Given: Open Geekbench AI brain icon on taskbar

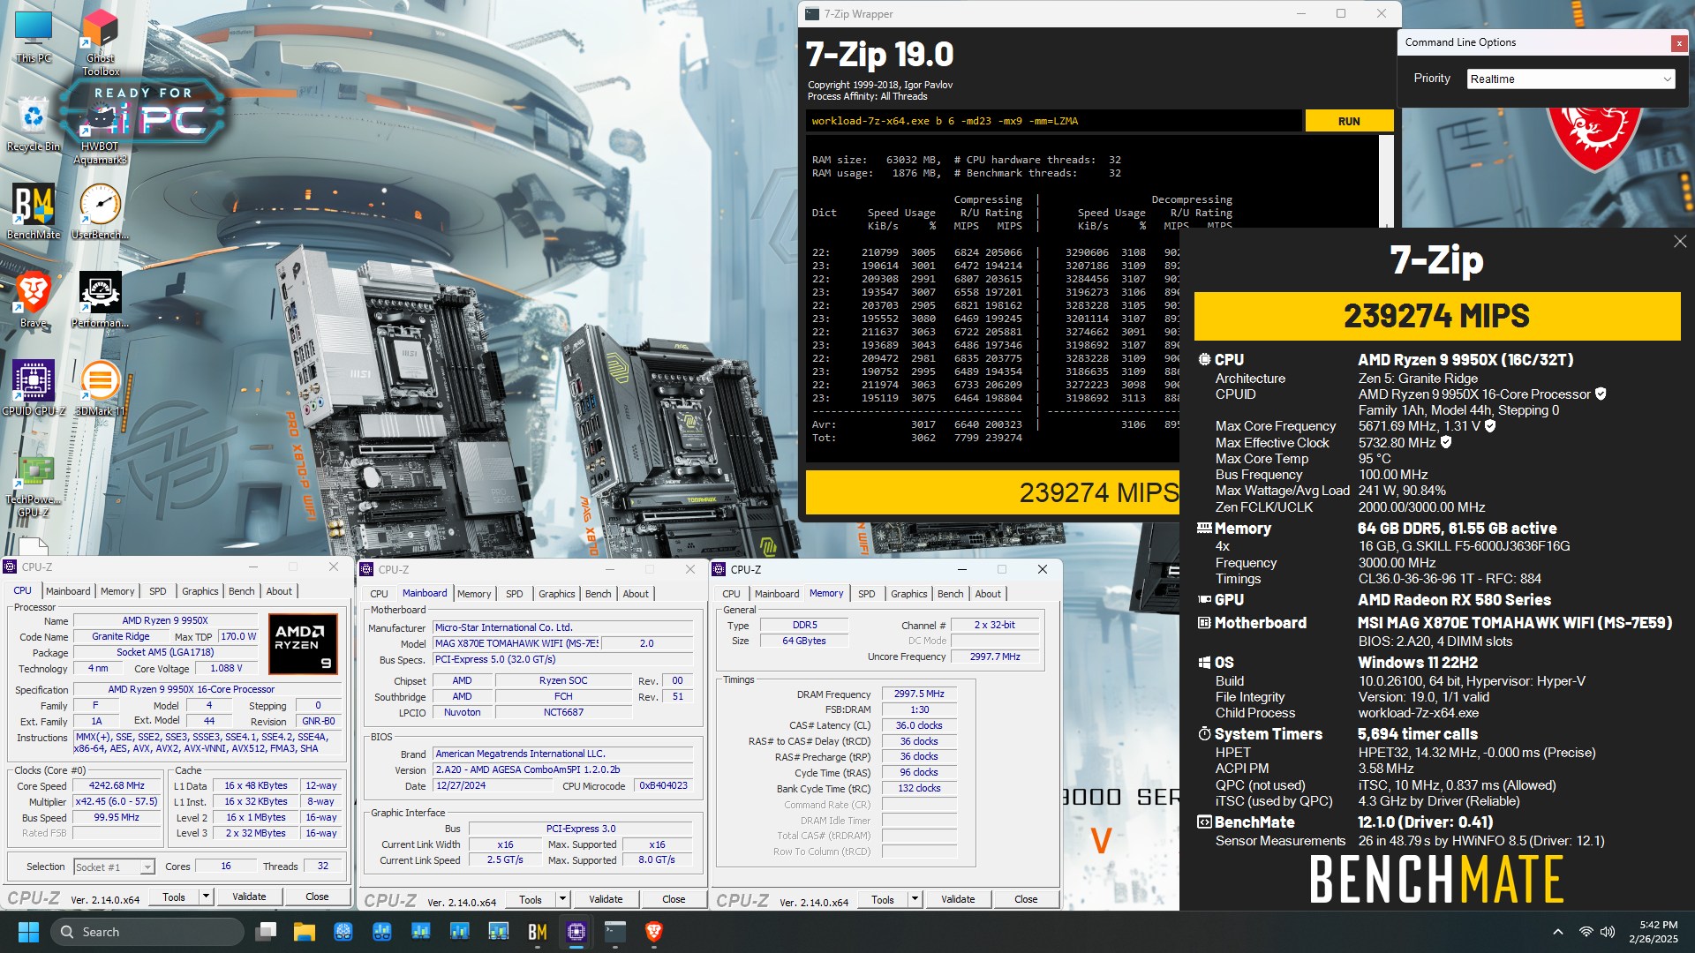Looking at the screenshot, I should (x=343, y=932).
